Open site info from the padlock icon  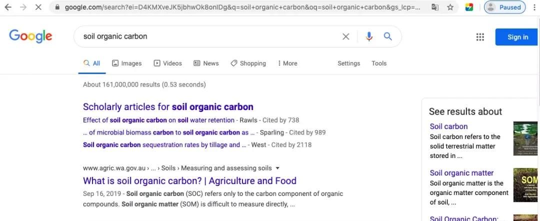point(57,7)
